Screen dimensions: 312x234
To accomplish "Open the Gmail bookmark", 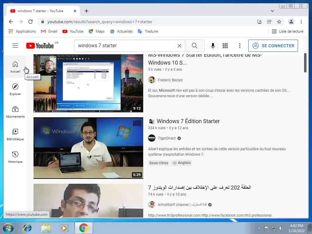I will click(49, 31).
